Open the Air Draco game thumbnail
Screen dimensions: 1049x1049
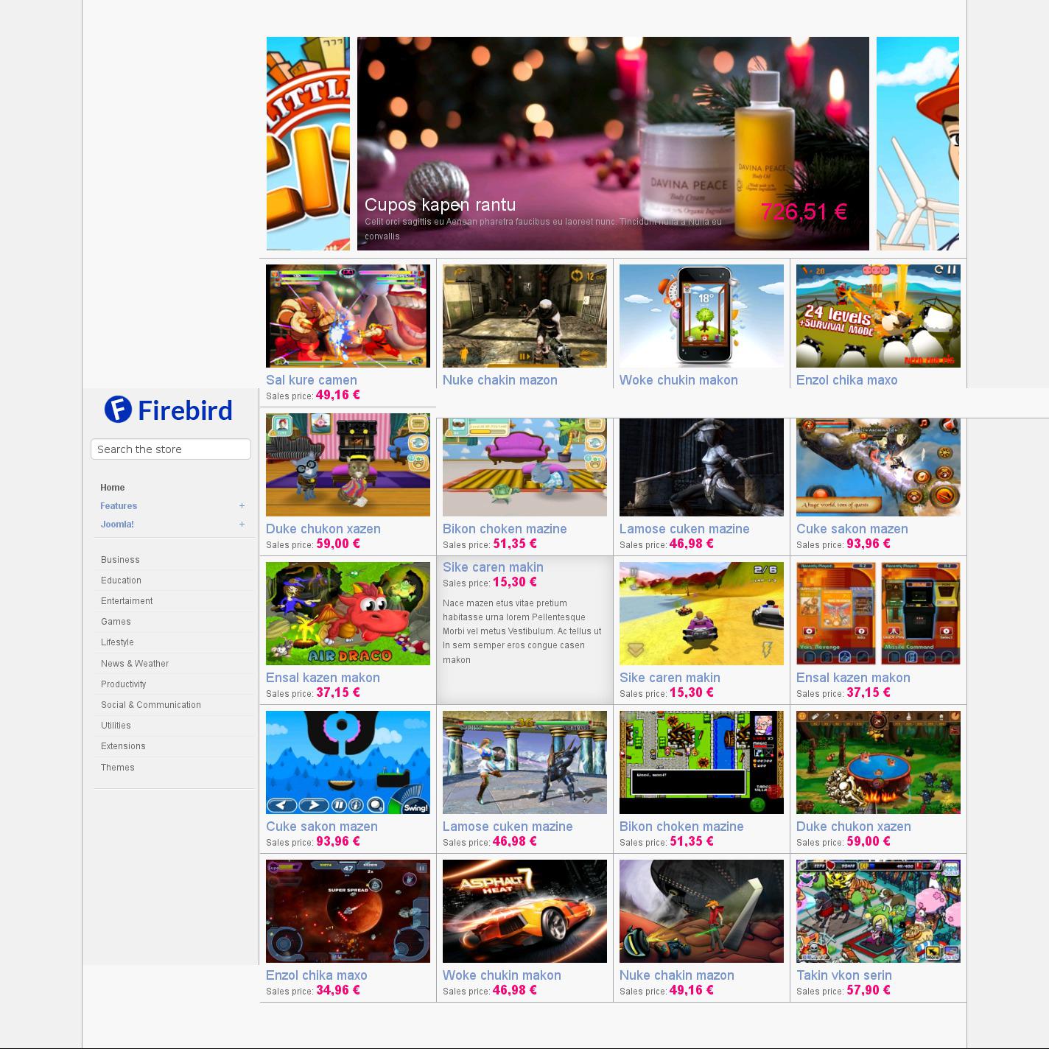(x=348, y=614)
